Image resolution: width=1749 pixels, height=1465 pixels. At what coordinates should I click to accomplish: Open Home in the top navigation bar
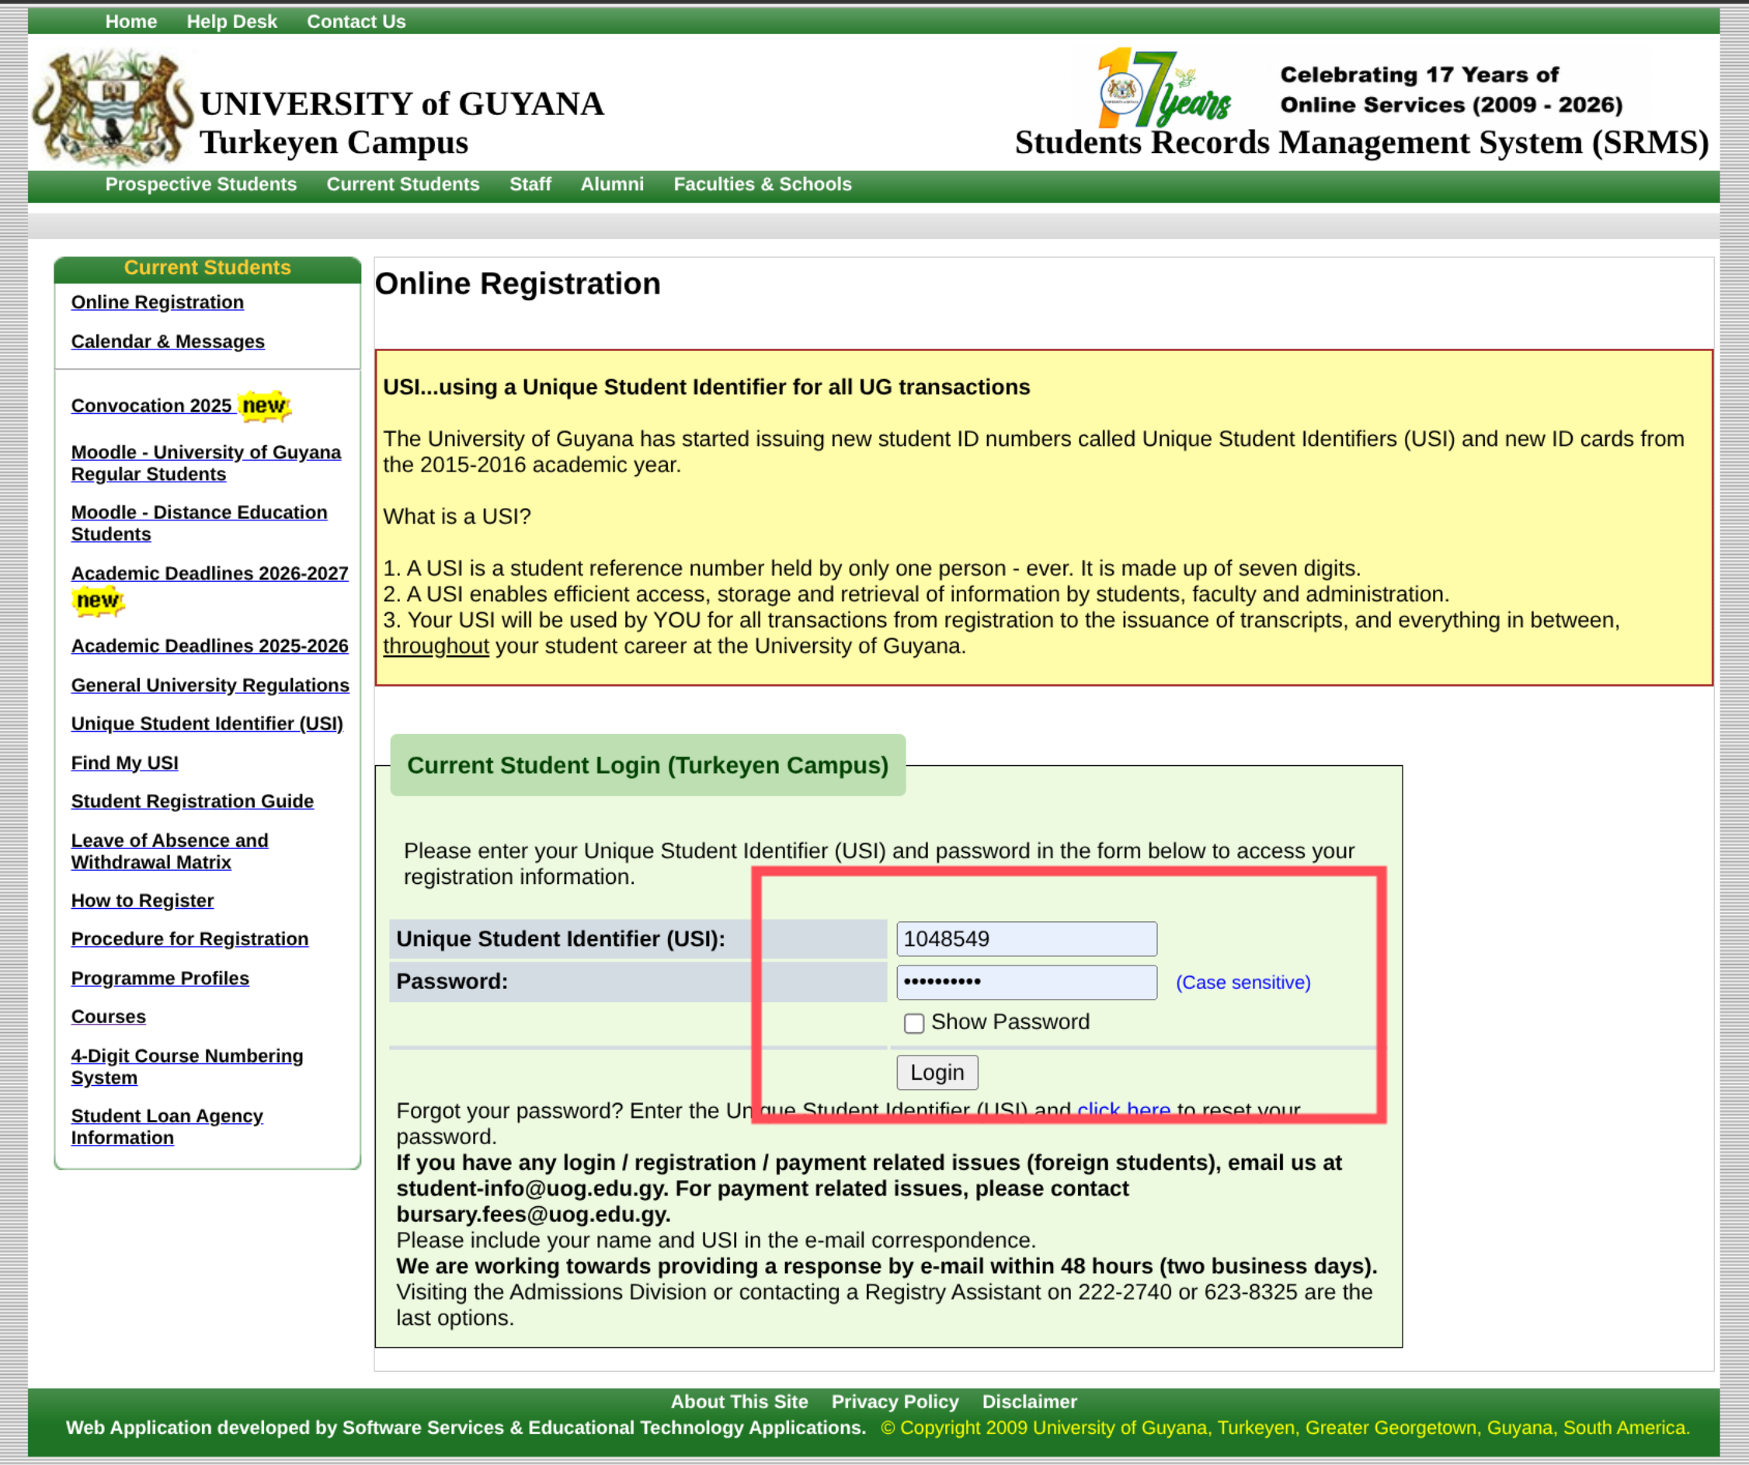(130, 22)
